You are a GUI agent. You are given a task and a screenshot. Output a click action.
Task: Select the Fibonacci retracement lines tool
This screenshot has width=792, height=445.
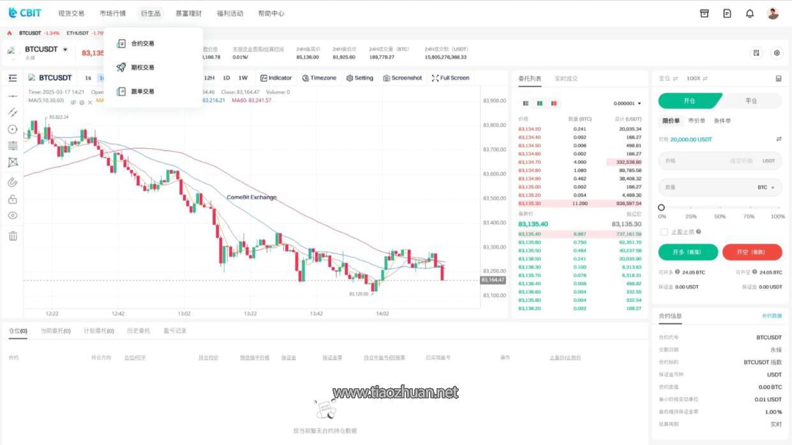click(13, 146)
